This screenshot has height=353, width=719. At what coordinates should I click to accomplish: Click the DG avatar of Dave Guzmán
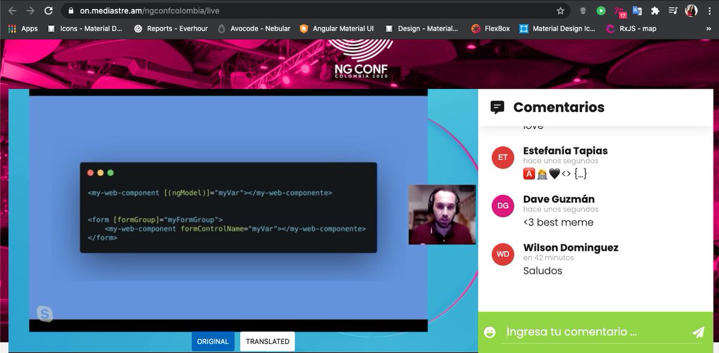[503, 206]
